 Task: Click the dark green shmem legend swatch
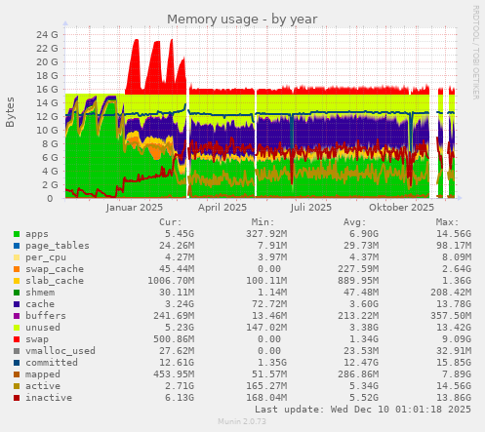(17, 293)
